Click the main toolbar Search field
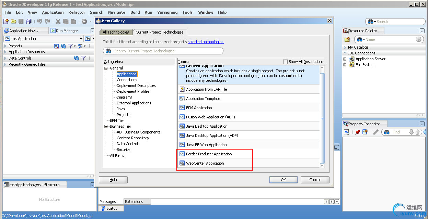Screen dimensions: 428x219 [x=395, y=22]
